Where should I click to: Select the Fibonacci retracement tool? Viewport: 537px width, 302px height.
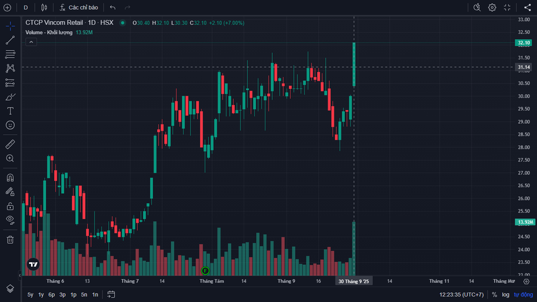pos(11,54)
